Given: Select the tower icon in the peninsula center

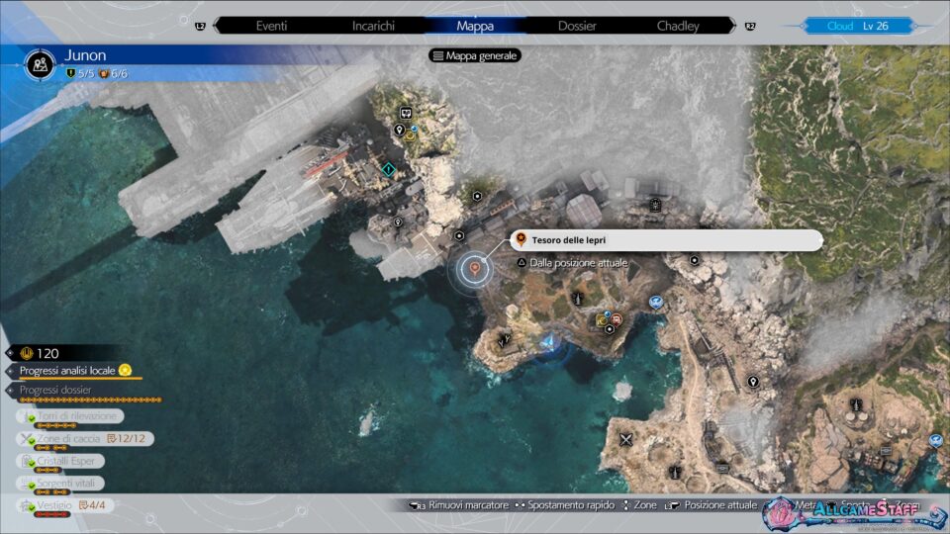Looking at the screenshot, I should (577, 298).
